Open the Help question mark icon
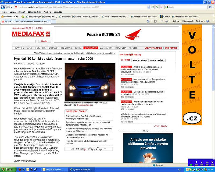 pos(207,21)
